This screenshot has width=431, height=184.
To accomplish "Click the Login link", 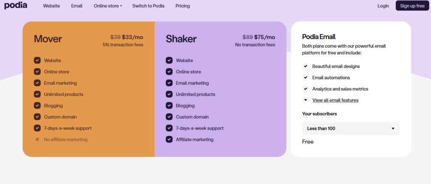I will 383,6.
